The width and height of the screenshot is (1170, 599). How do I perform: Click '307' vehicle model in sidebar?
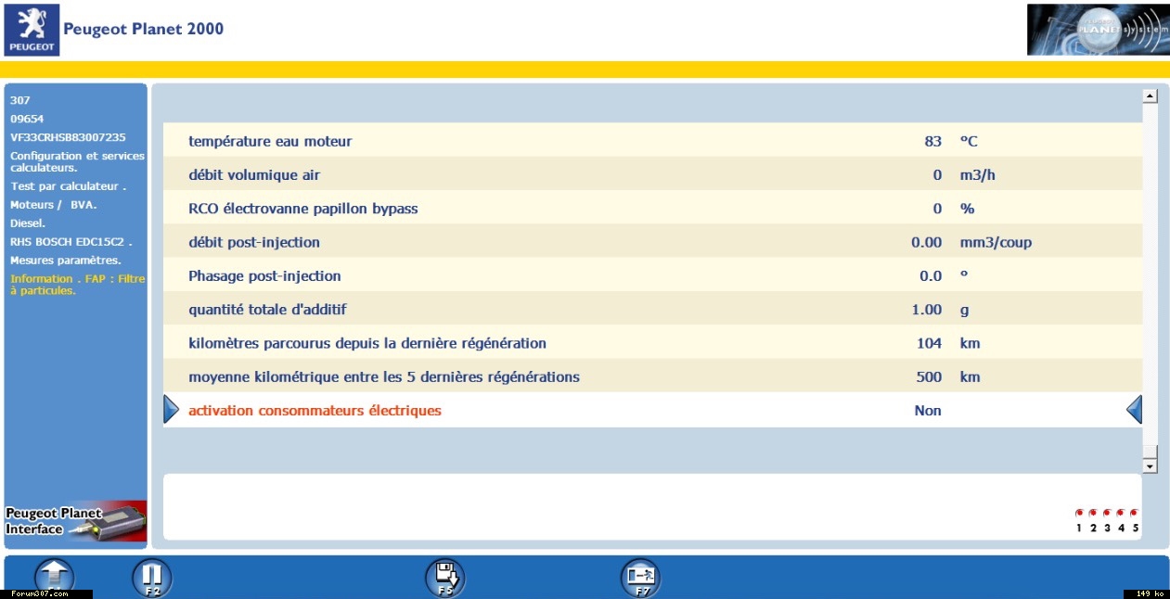(x=20, y=100)
